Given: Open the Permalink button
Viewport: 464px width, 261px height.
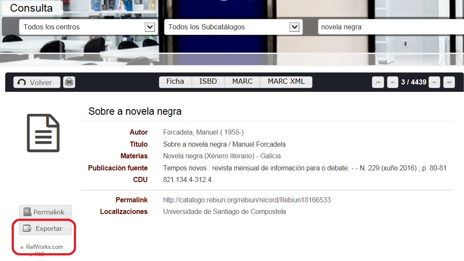Looking at the screenshot, I should pyautogui.click(x=45, y=212).
